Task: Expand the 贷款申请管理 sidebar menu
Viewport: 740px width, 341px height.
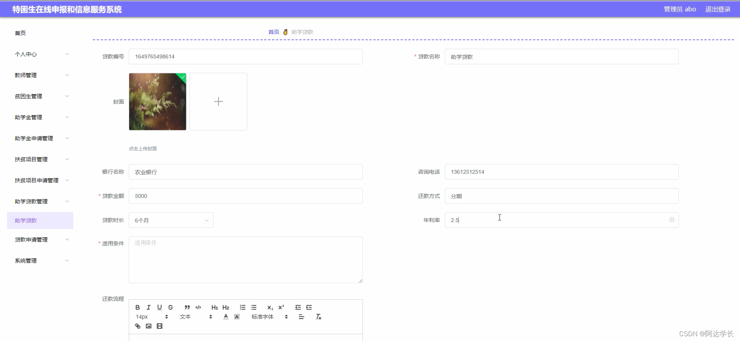Action: click(40, 240)
